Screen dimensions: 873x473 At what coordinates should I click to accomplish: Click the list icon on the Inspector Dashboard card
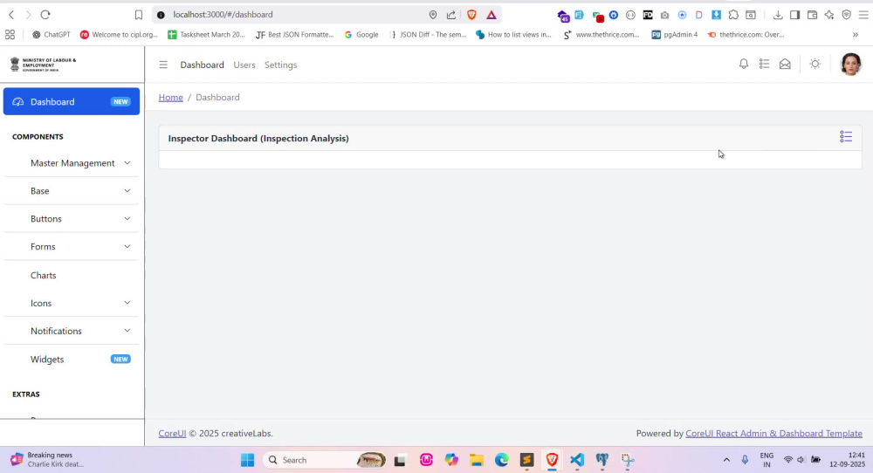[x=846, y=137]
